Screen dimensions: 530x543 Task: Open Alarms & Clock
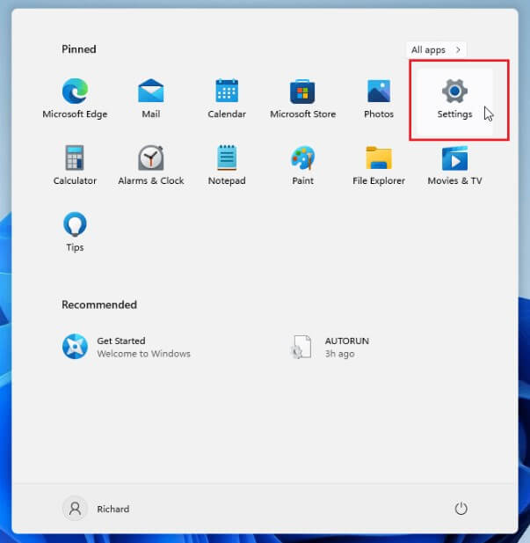151,165
